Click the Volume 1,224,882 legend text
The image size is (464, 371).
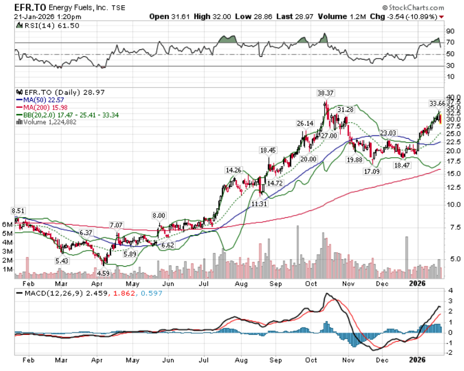[50, 122]
